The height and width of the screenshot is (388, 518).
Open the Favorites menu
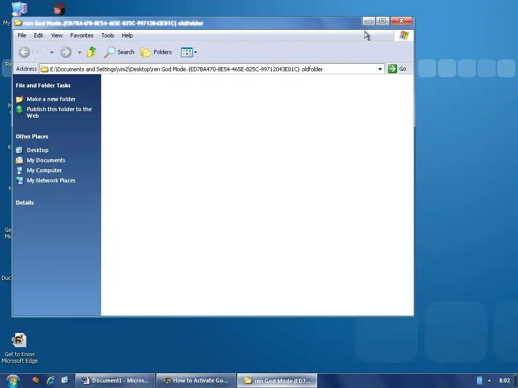click(81, 35)
